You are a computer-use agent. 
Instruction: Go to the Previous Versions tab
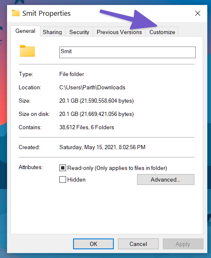pos(119,32)
